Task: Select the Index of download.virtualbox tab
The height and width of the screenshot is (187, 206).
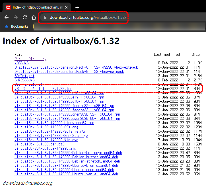Action: point(37,7)
